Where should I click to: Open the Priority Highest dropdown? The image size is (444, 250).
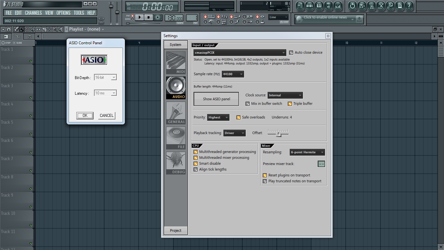[218, 118]
